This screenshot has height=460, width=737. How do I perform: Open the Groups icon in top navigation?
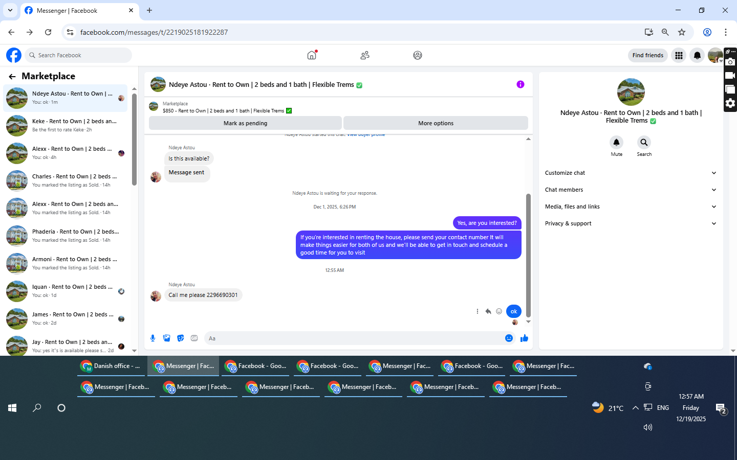(x=418, y=55)
